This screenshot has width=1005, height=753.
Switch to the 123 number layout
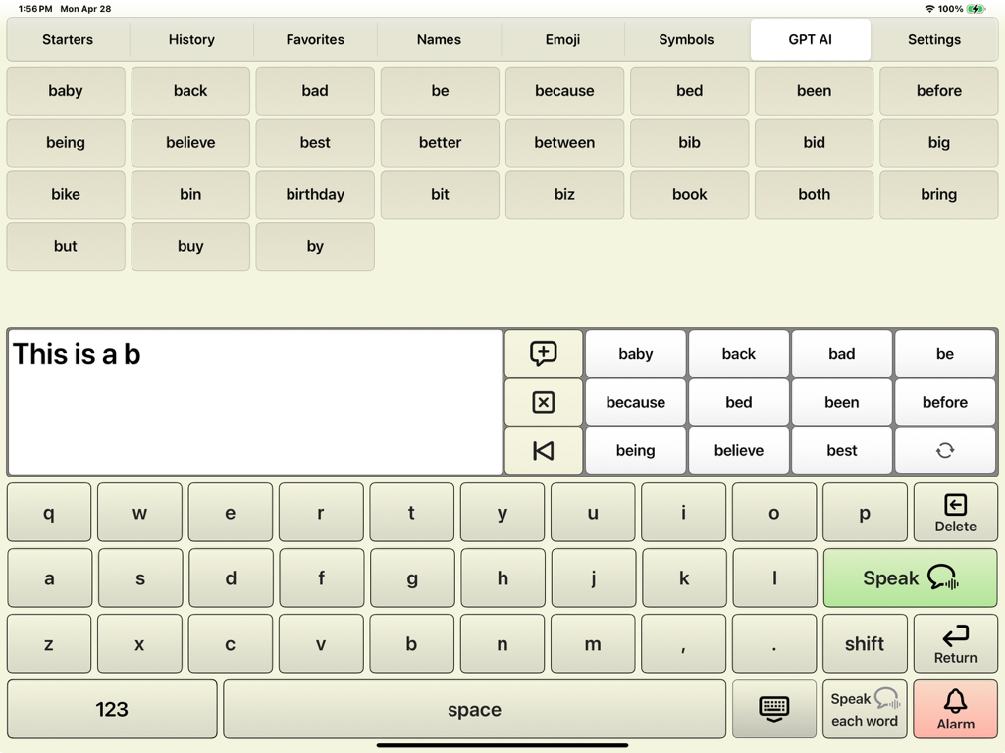click(x=111, y=708)
